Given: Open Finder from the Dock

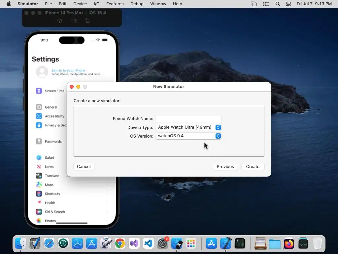Looking at the screenshot, I should 20,243.
